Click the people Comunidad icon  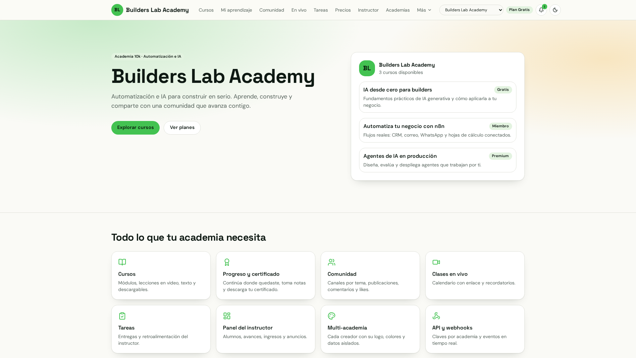click(332, 262)
